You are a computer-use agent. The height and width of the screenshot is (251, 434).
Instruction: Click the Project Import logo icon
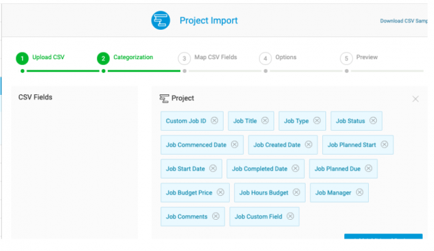pos(160,21)
